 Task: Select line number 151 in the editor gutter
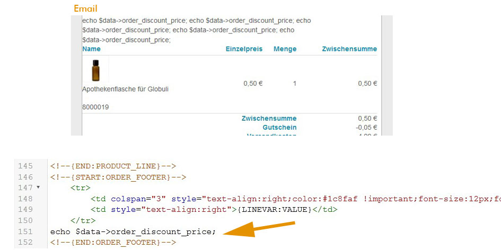pyautogui.click(x=25, y=231)
